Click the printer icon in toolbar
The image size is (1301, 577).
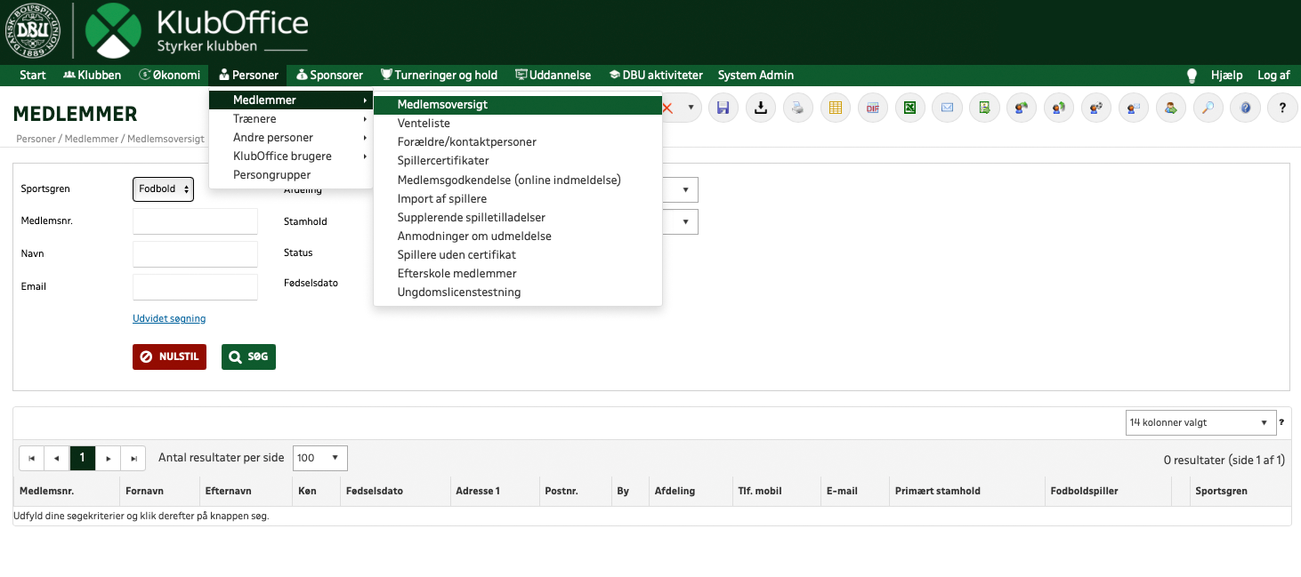click(x=798, y=108)
